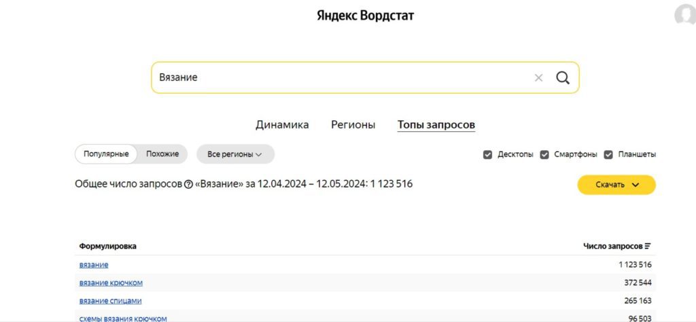Select the 372 544 request count

pos(638,283)
